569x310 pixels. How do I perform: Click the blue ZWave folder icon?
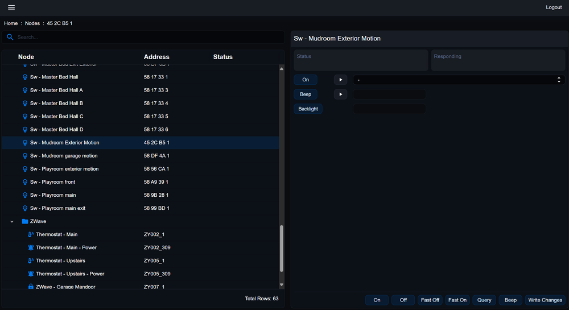click(x=25, y=221)
